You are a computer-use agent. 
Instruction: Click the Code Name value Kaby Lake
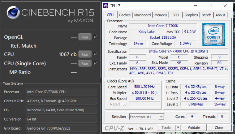tap(147, 31)
